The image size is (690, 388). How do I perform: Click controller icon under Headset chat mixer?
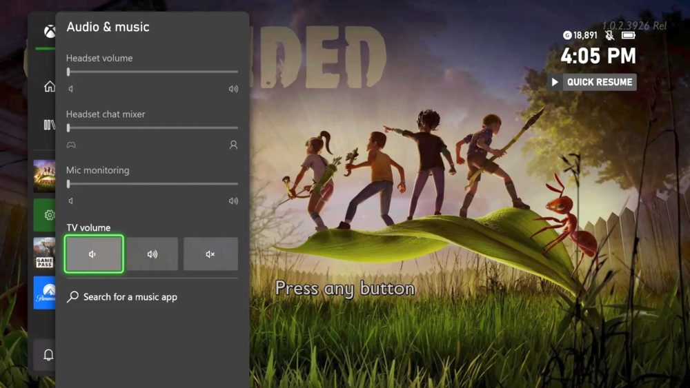click(71, 145)
